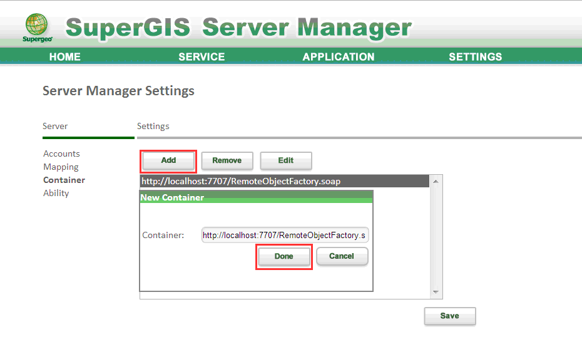This screenshot has width=582, height=354.
Task: Click the Supergeo globe logo
Action: (37, 28)
